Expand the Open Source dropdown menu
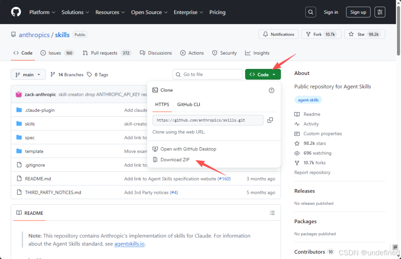Image resolution: width=401 pixels, height=259 pixels. coord(149,12)
